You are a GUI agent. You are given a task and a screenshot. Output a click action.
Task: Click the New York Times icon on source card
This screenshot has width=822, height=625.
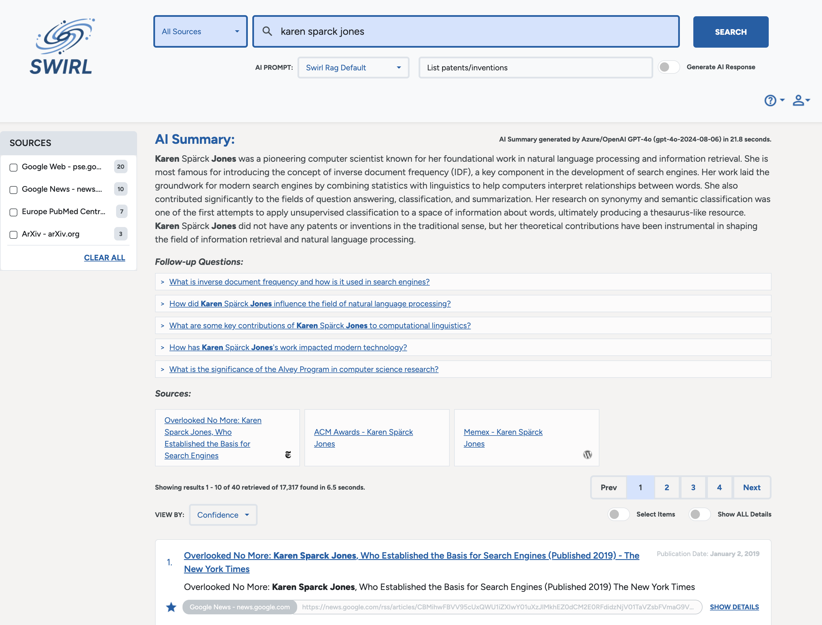pos(288,455)
